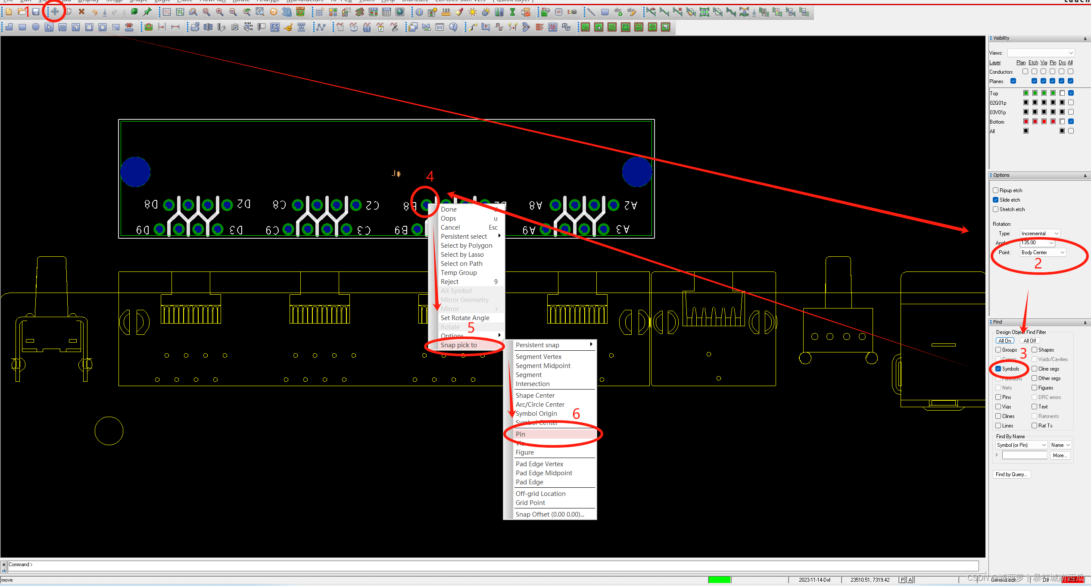Select Set Rotate Angle menu entry
The height and width of the screenshot is (586, 1091).
coord(465,318)
